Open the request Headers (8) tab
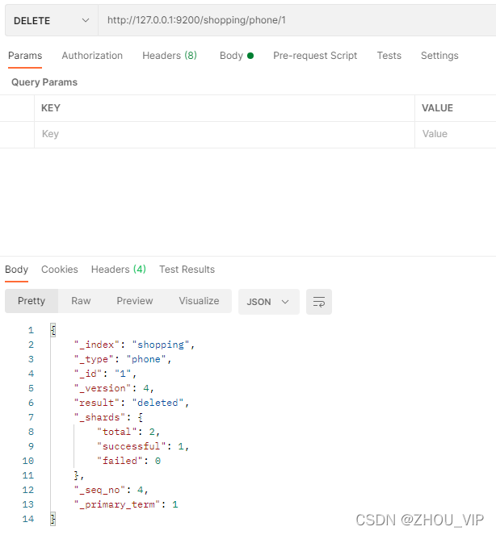The width and height of the screenshot is (496, 535). click(x=170, y=56)
